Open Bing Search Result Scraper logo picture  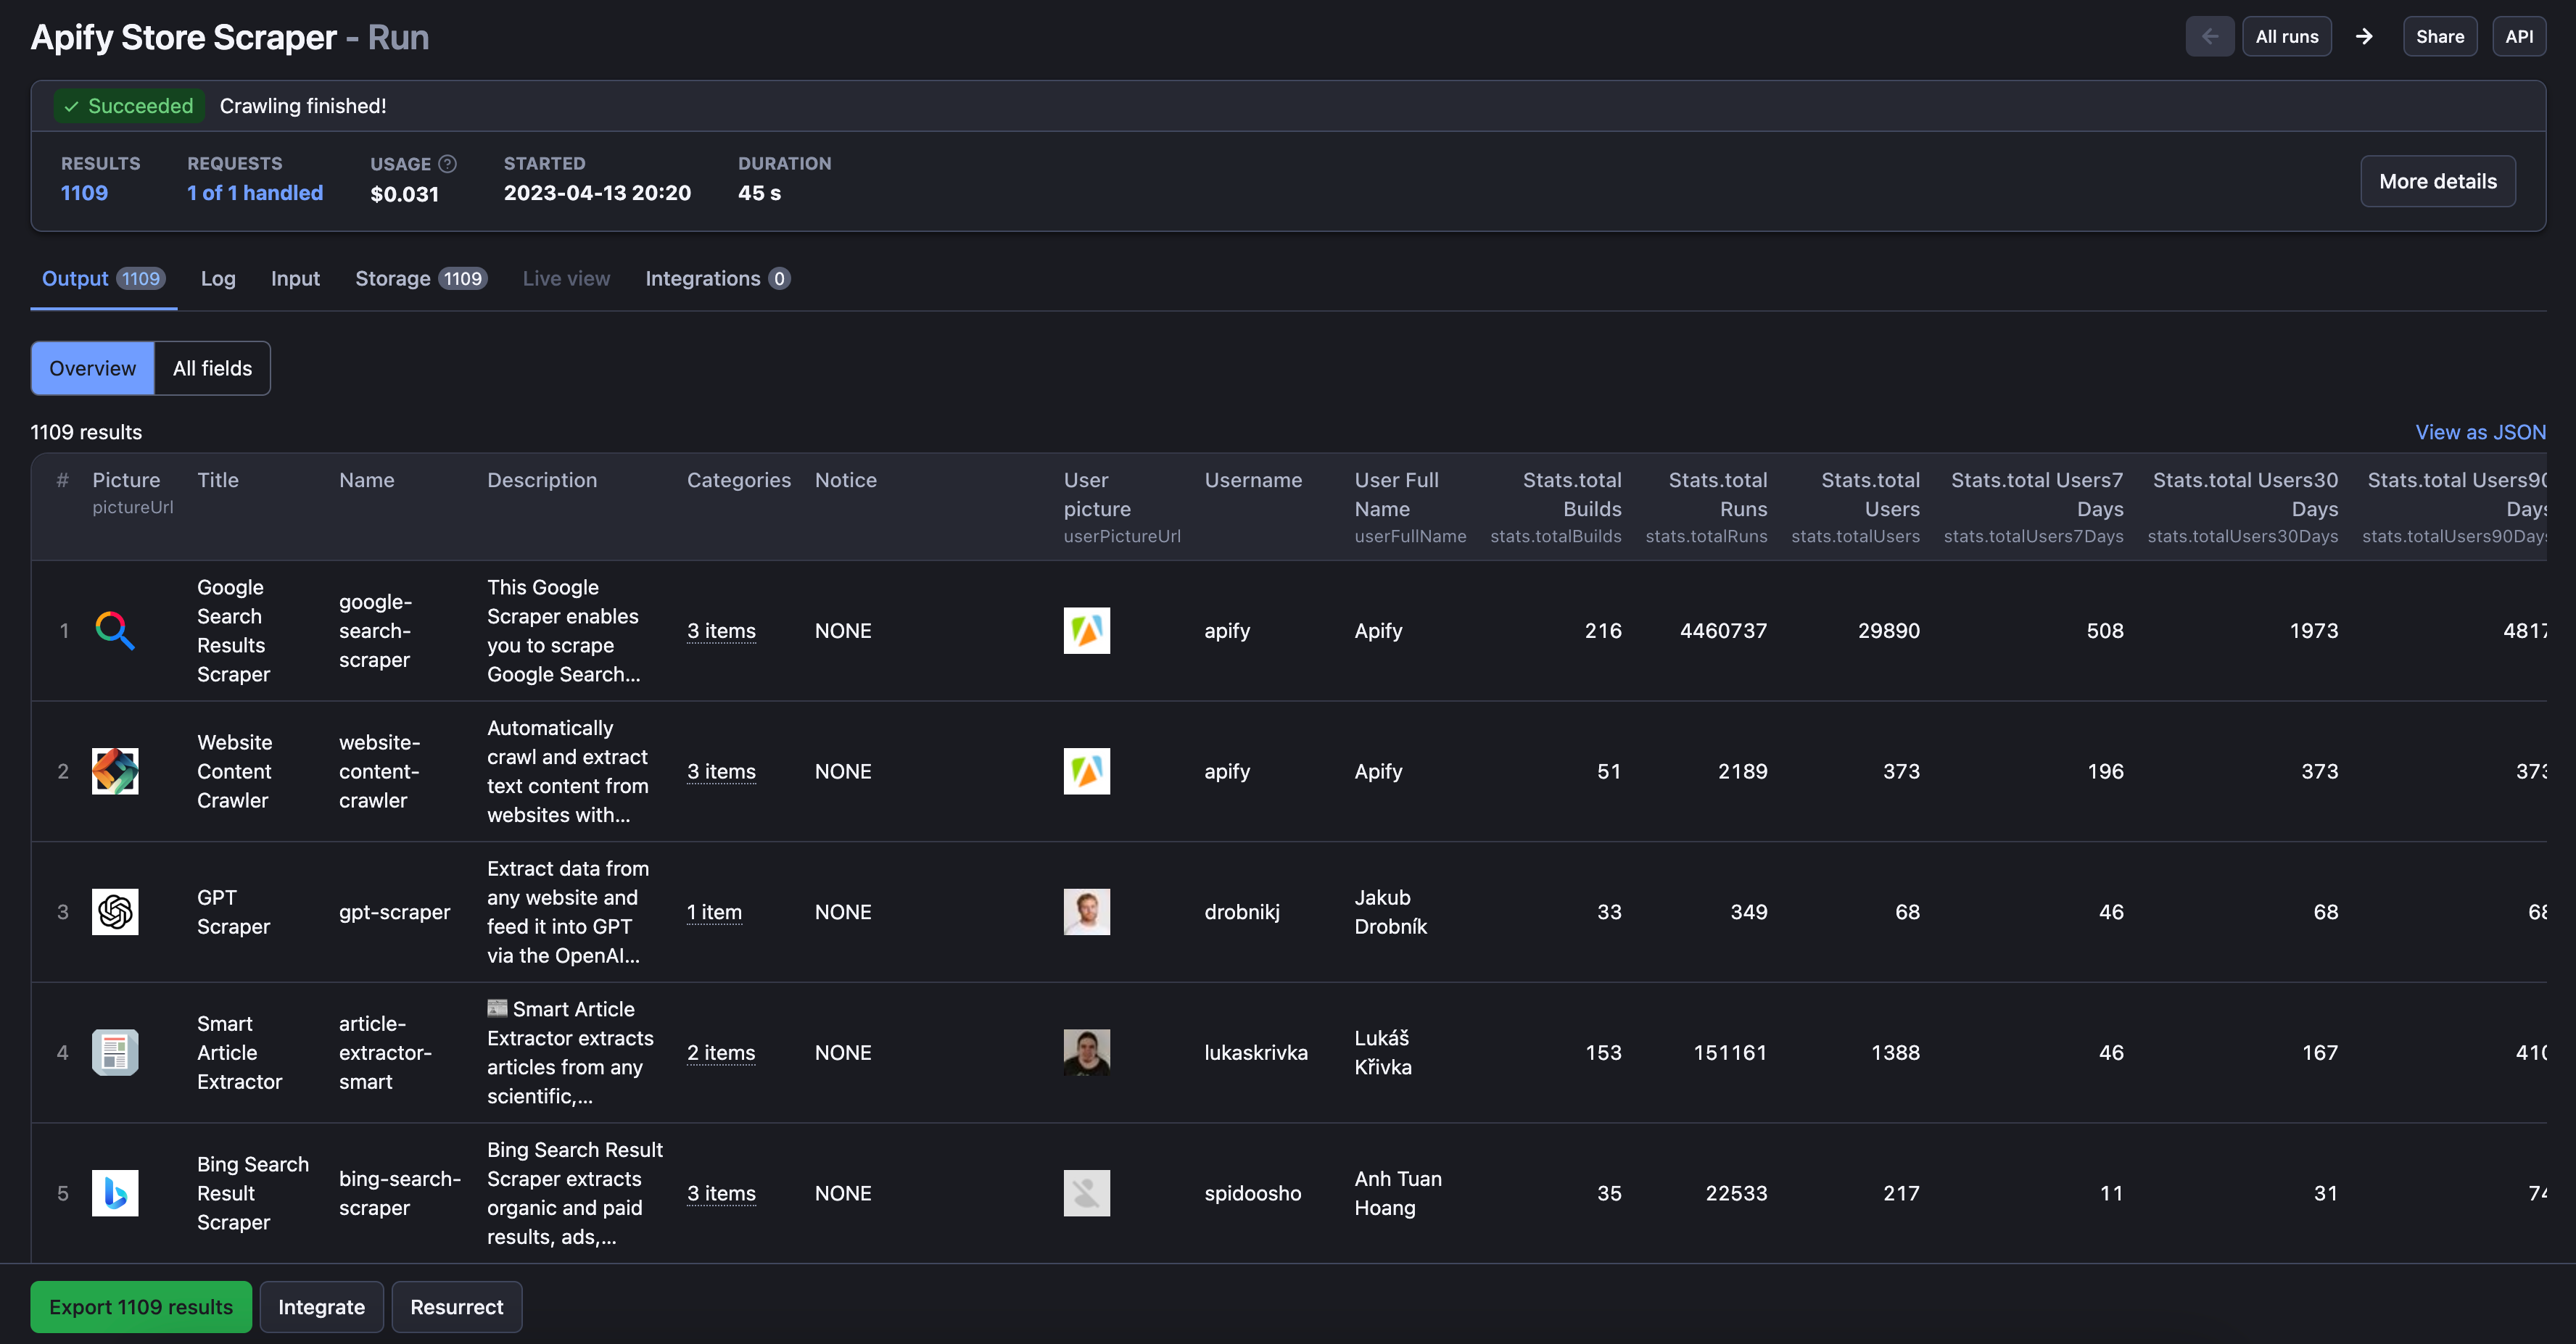115,1193
